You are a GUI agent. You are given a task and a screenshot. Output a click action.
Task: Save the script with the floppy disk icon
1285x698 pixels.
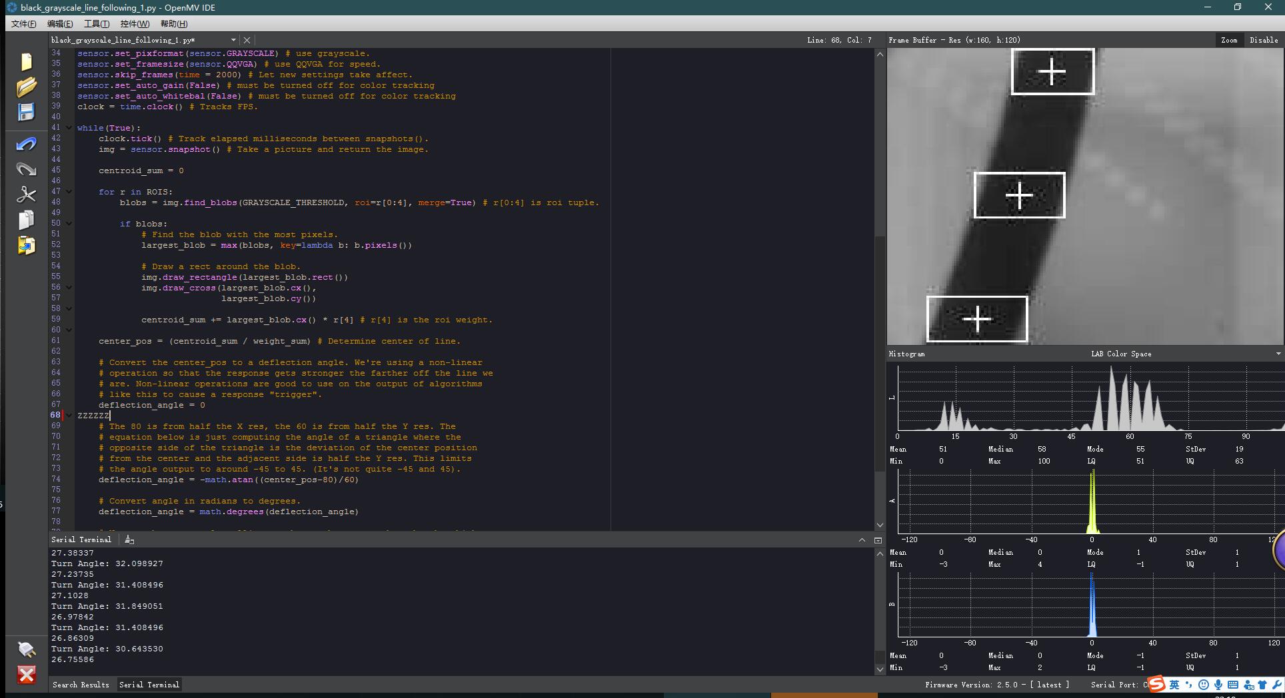[x=26, y=112]
